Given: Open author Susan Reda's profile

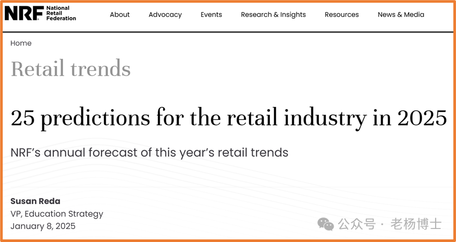Looking at the screenshot, I should click(35, 201).
